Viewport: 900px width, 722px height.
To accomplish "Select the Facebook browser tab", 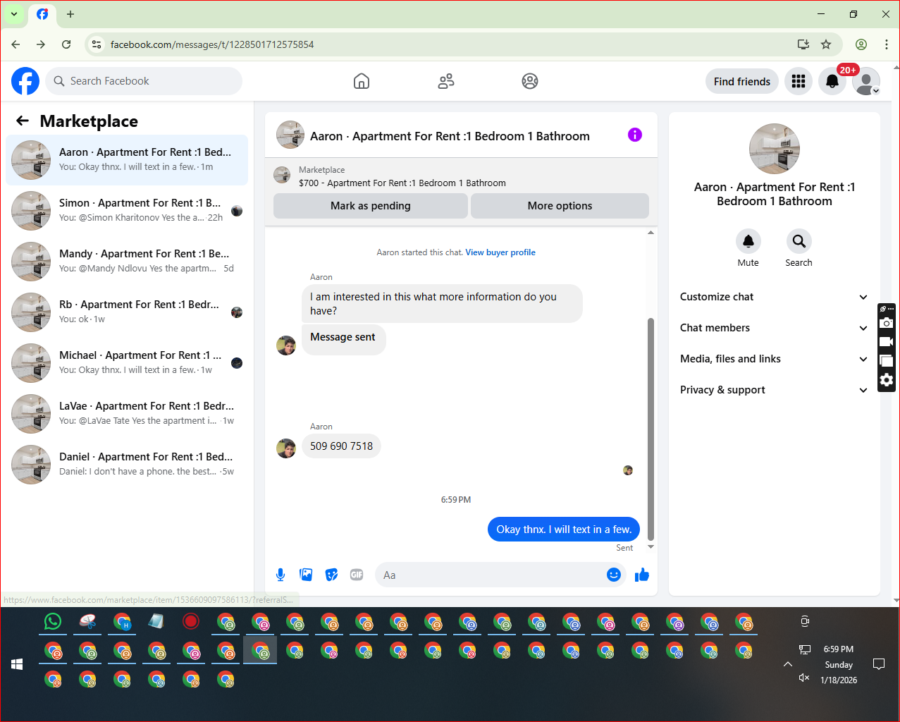I will tap(42, 14).
